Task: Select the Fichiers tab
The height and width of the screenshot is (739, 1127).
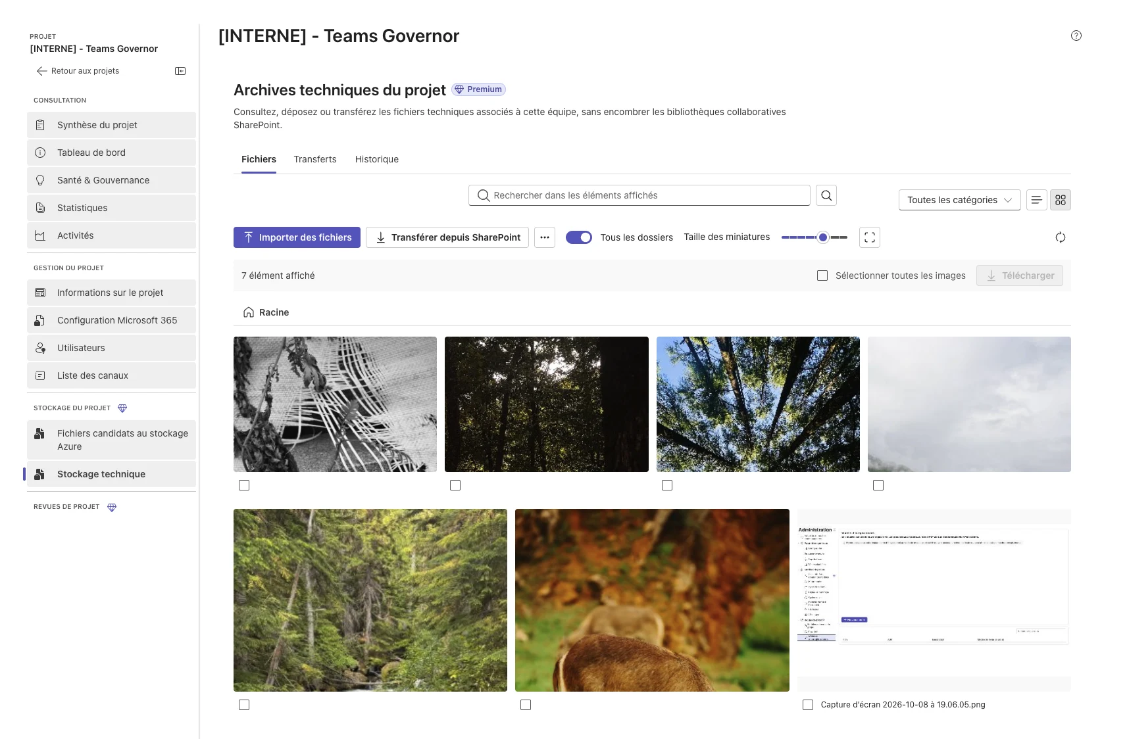Action: 259,159
